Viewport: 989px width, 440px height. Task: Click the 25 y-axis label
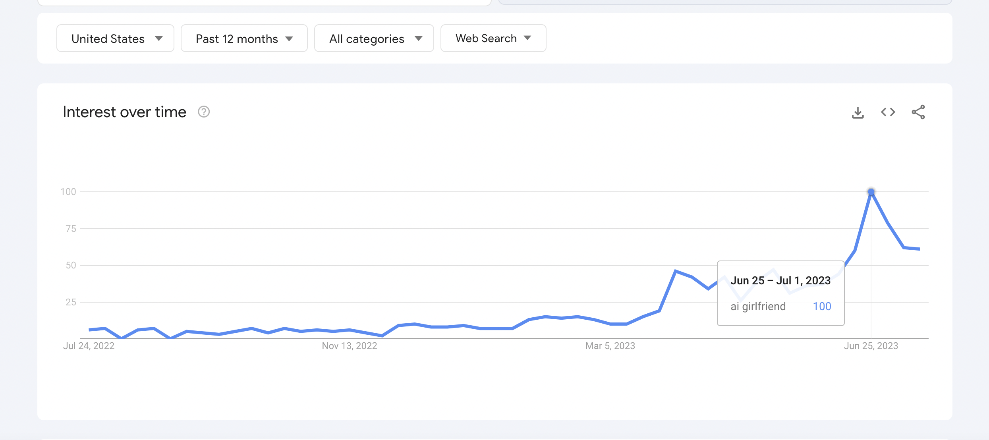coord(71,302)
